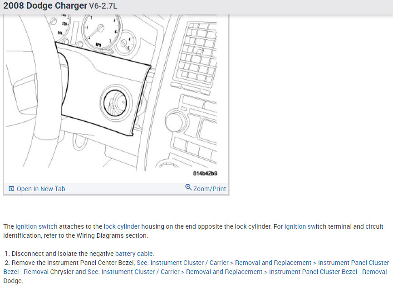
Task: Open Instrument Panel Cluster Bezel - Removal Dodge link
Action: point(237,272)
